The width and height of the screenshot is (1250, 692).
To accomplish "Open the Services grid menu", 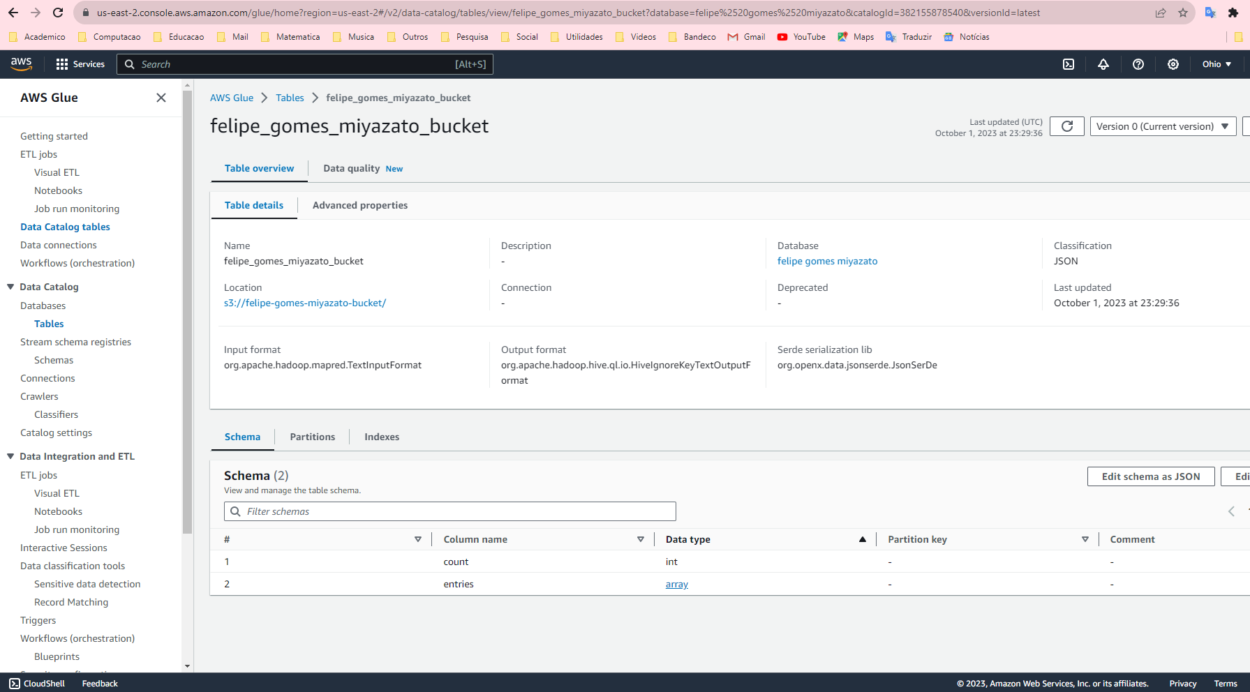I will [x=80, y=64].
